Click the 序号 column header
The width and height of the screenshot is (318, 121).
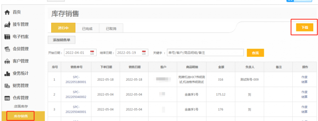pyautogui.click(x=54, y=67)
